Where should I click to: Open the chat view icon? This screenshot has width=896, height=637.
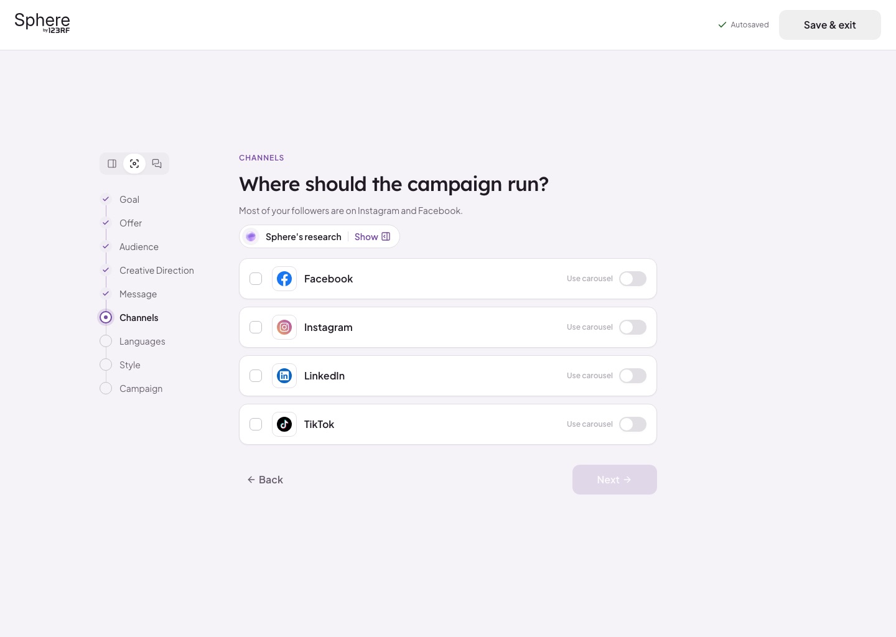coord(157,164)
